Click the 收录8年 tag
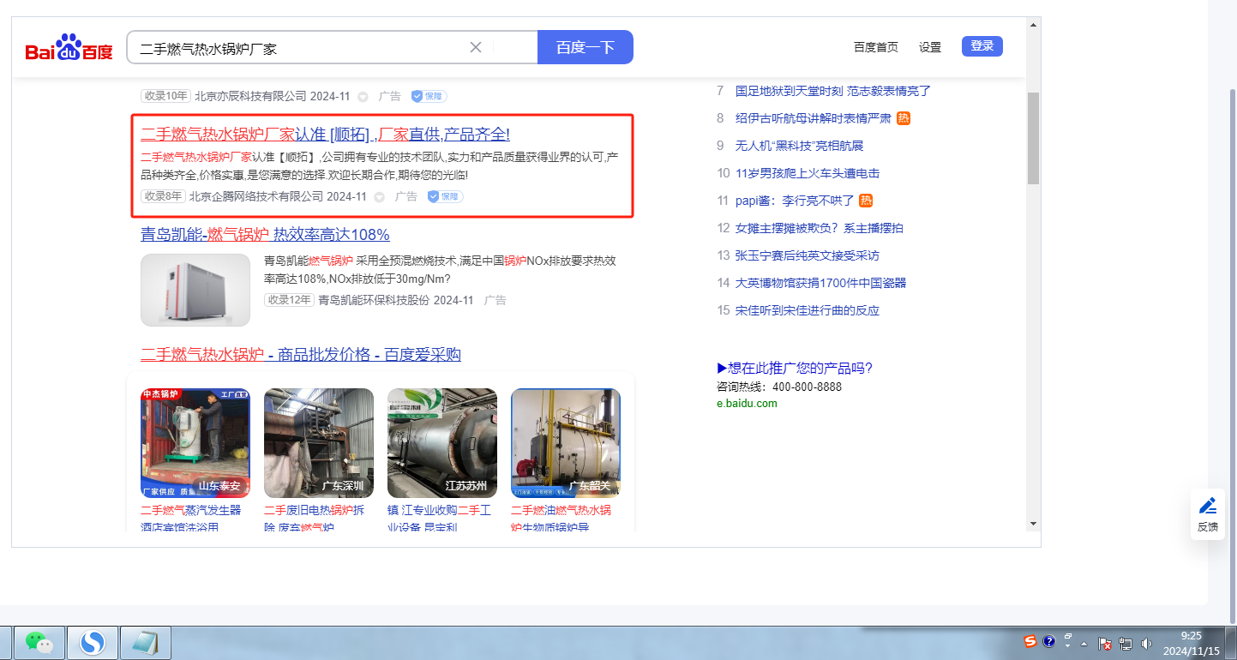 click(x=163, y=196)
